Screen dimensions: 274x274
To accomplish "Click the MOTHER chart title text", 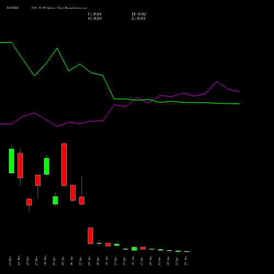I will (13, 8).
